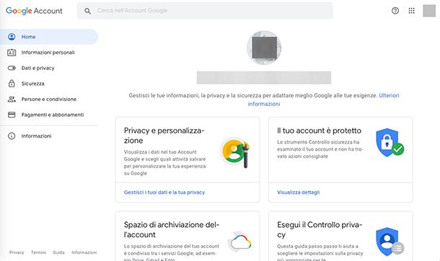This screenshot has width=440, height=261.
Task: Open the Privacy footer link
Action: pyautogui.click(x=17, y=252)
